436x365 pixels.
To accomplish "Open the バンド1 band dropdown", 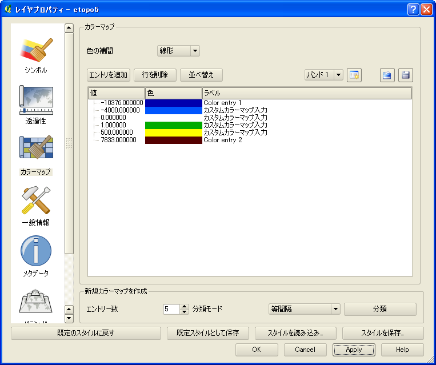I will tap(323, 75).
